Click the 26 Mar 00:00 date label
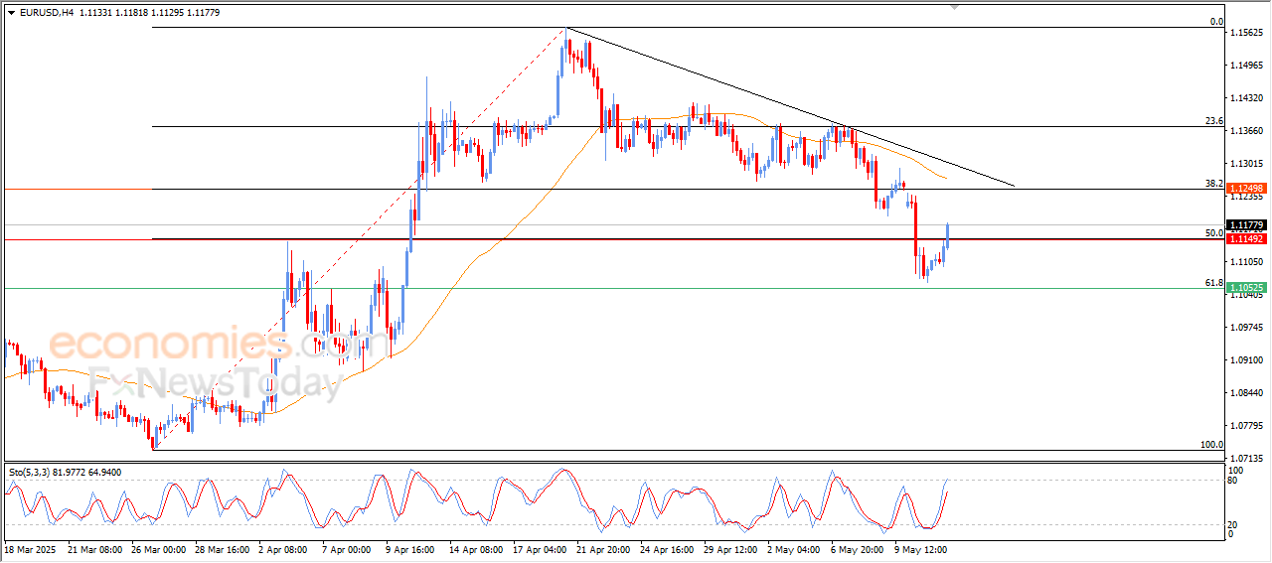This screenshot has height=563, width=1272. (159, 548)
